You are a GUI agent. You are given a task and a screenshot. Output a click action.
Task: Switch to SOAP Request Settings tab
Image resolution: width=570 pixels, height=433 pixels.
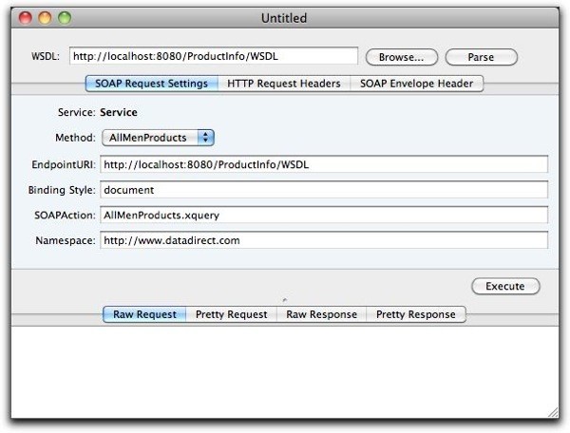[151, 84]
